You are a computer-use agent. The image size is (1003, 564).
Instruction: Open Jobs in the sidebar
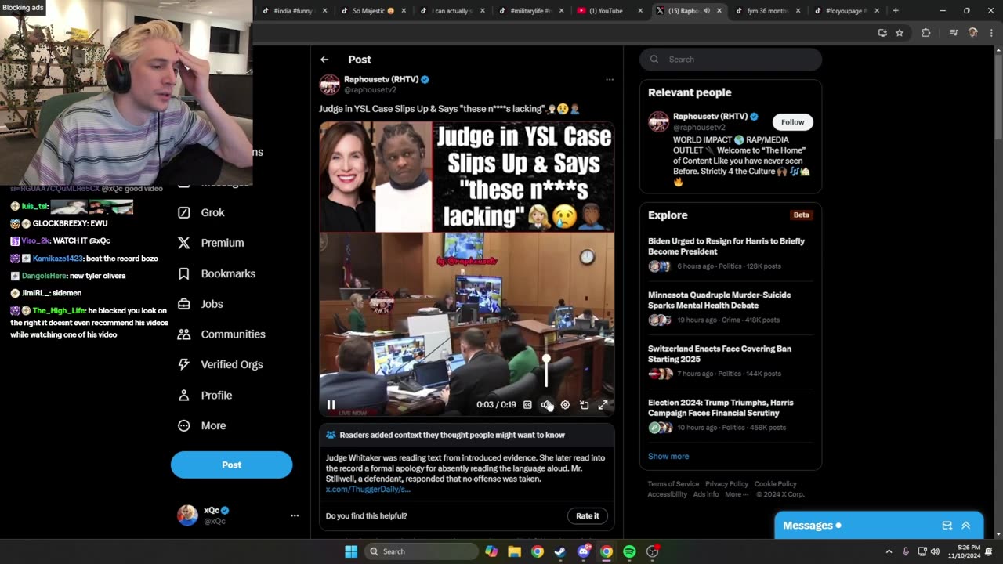pyautogui.click(x=201, y=304)
